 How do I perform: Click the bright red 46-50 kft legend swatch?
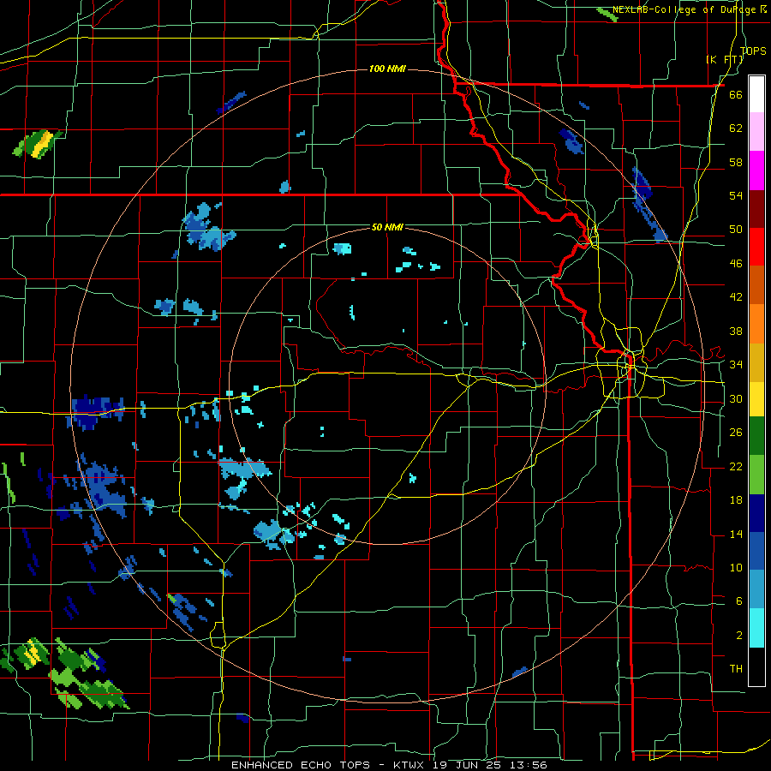[756, 247]
